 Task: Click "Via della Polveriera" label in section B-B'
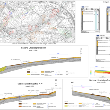[x=16, y=60]
